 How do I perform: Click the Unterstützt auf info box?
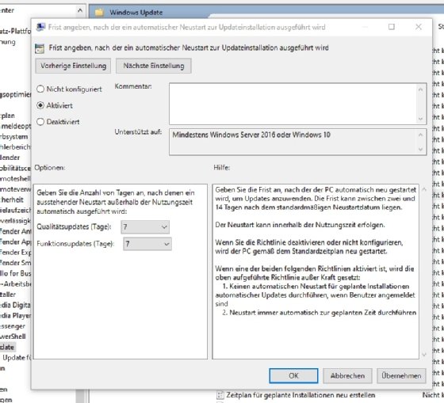point(297,142)
